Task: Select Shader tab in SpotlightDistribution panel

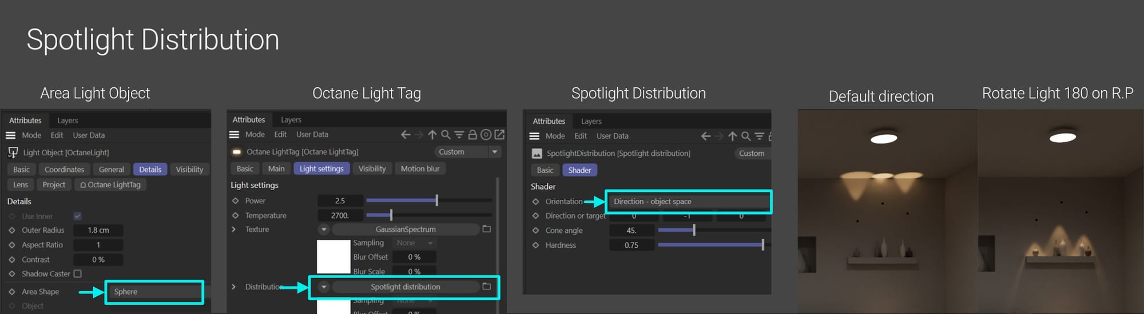Action: (579, 170)
